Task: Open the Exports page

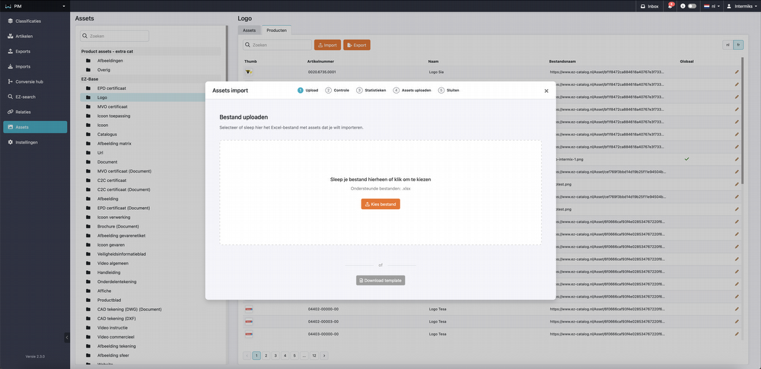Action: point(23,51)
